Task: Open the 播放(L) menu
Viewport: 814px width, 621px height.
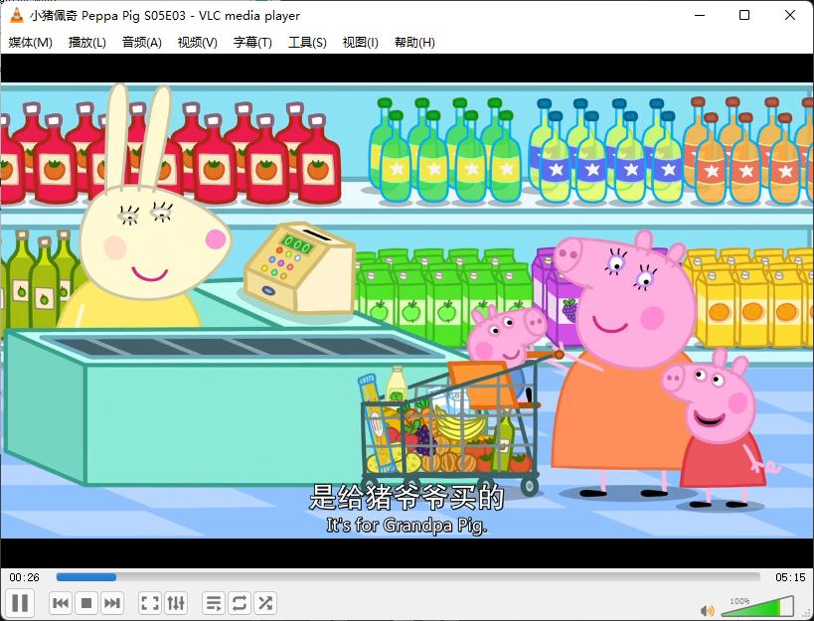Action: (x=86, y=43)
